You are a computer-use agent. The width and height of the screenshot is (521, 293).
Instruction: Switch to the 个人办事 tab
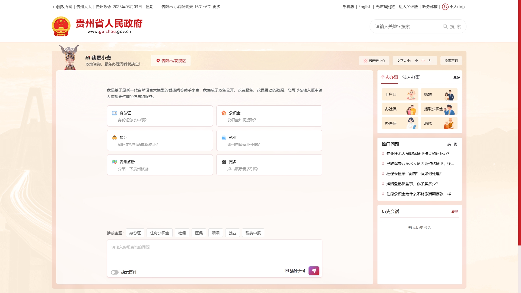[x=389, y=77]
